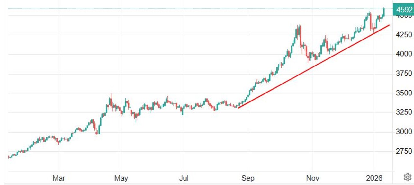Select the May time axis label
Viewport: 414px width, 185px height.
pyautogui.click(x=121, y=178)
